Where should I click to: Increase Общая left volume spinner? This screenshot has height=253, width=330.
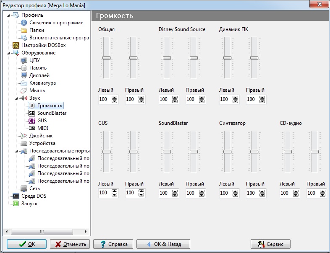click(114, 98)
